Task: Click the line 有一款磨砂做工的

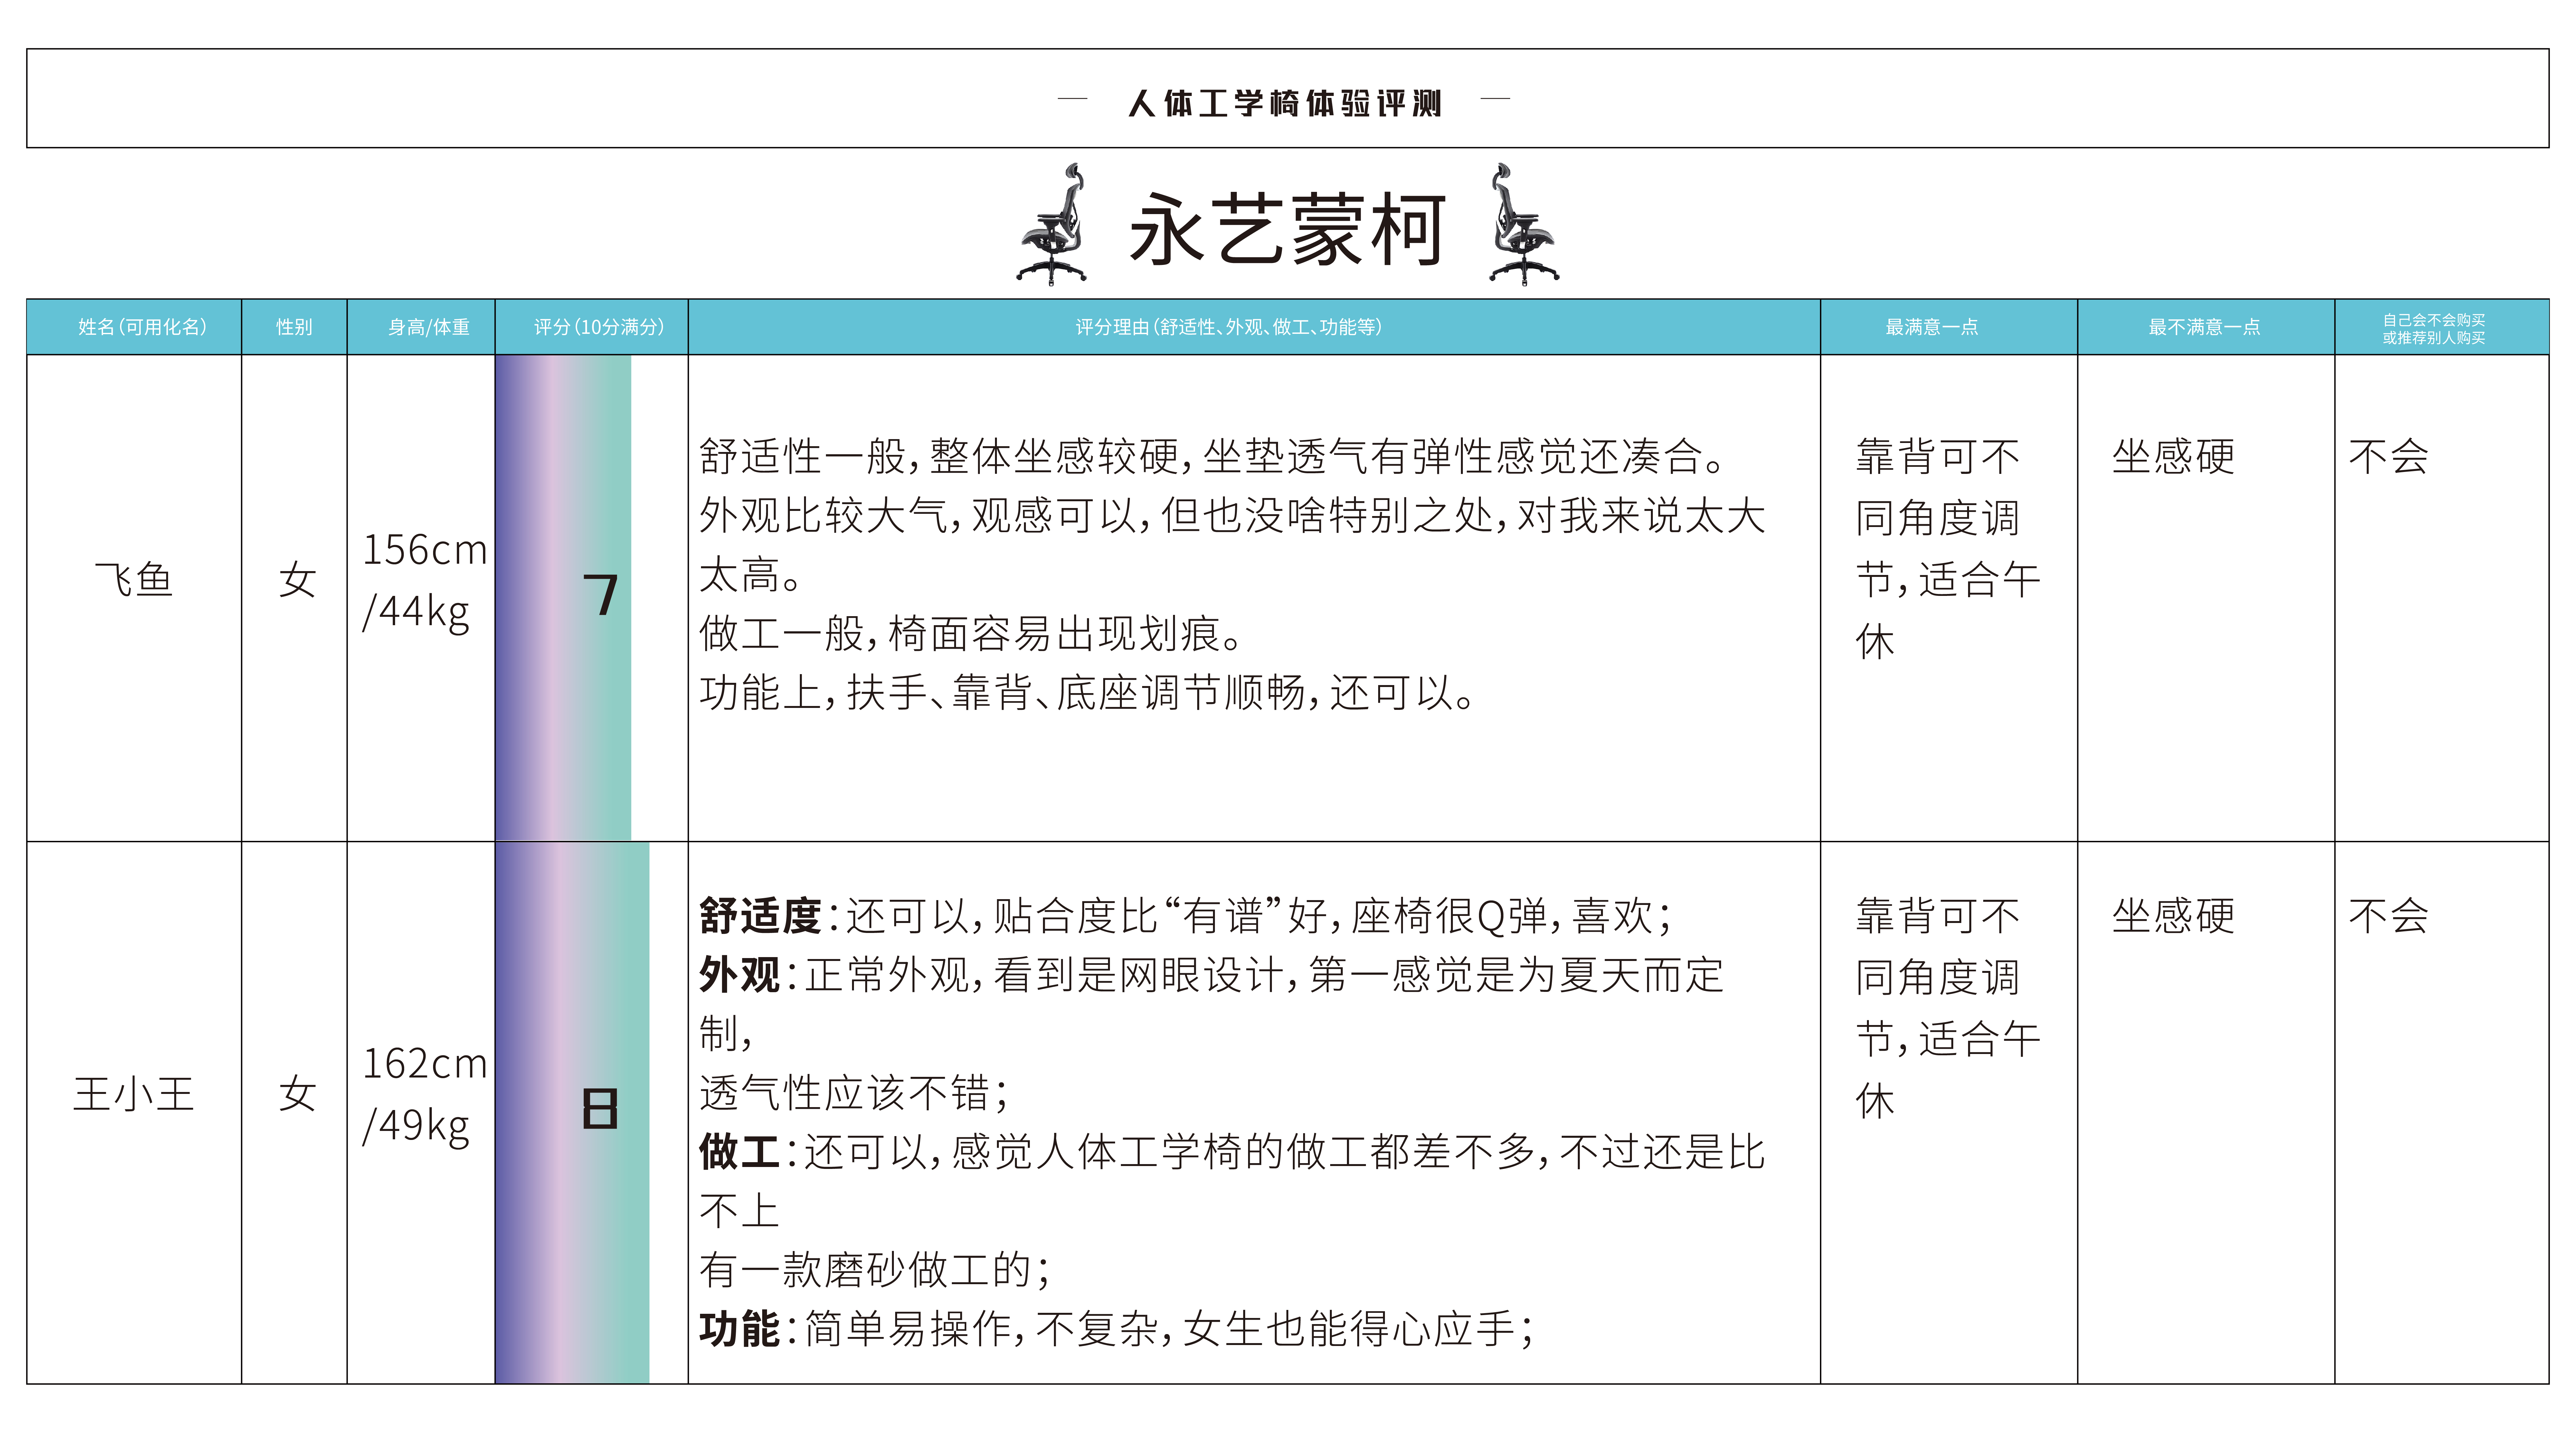Action: click(x=875, y=1270)
